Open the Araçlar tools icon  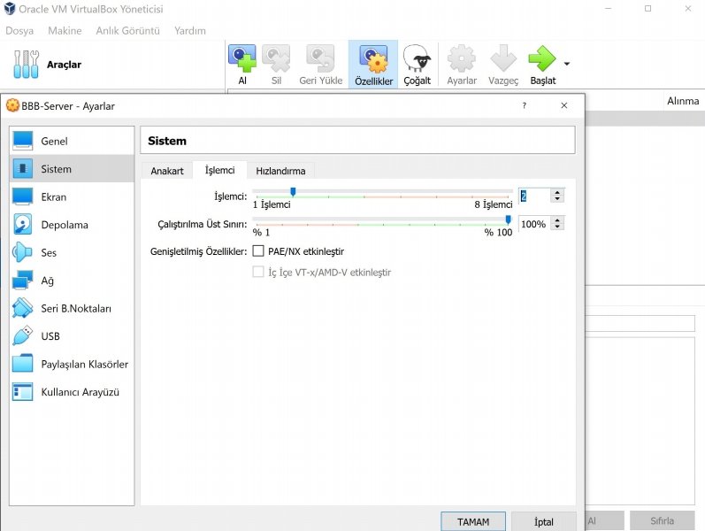click(x=27, y=64)
